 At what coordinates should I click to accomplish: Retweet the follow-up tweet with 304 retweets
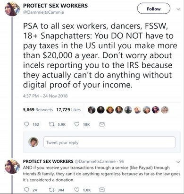pos(50,190)
